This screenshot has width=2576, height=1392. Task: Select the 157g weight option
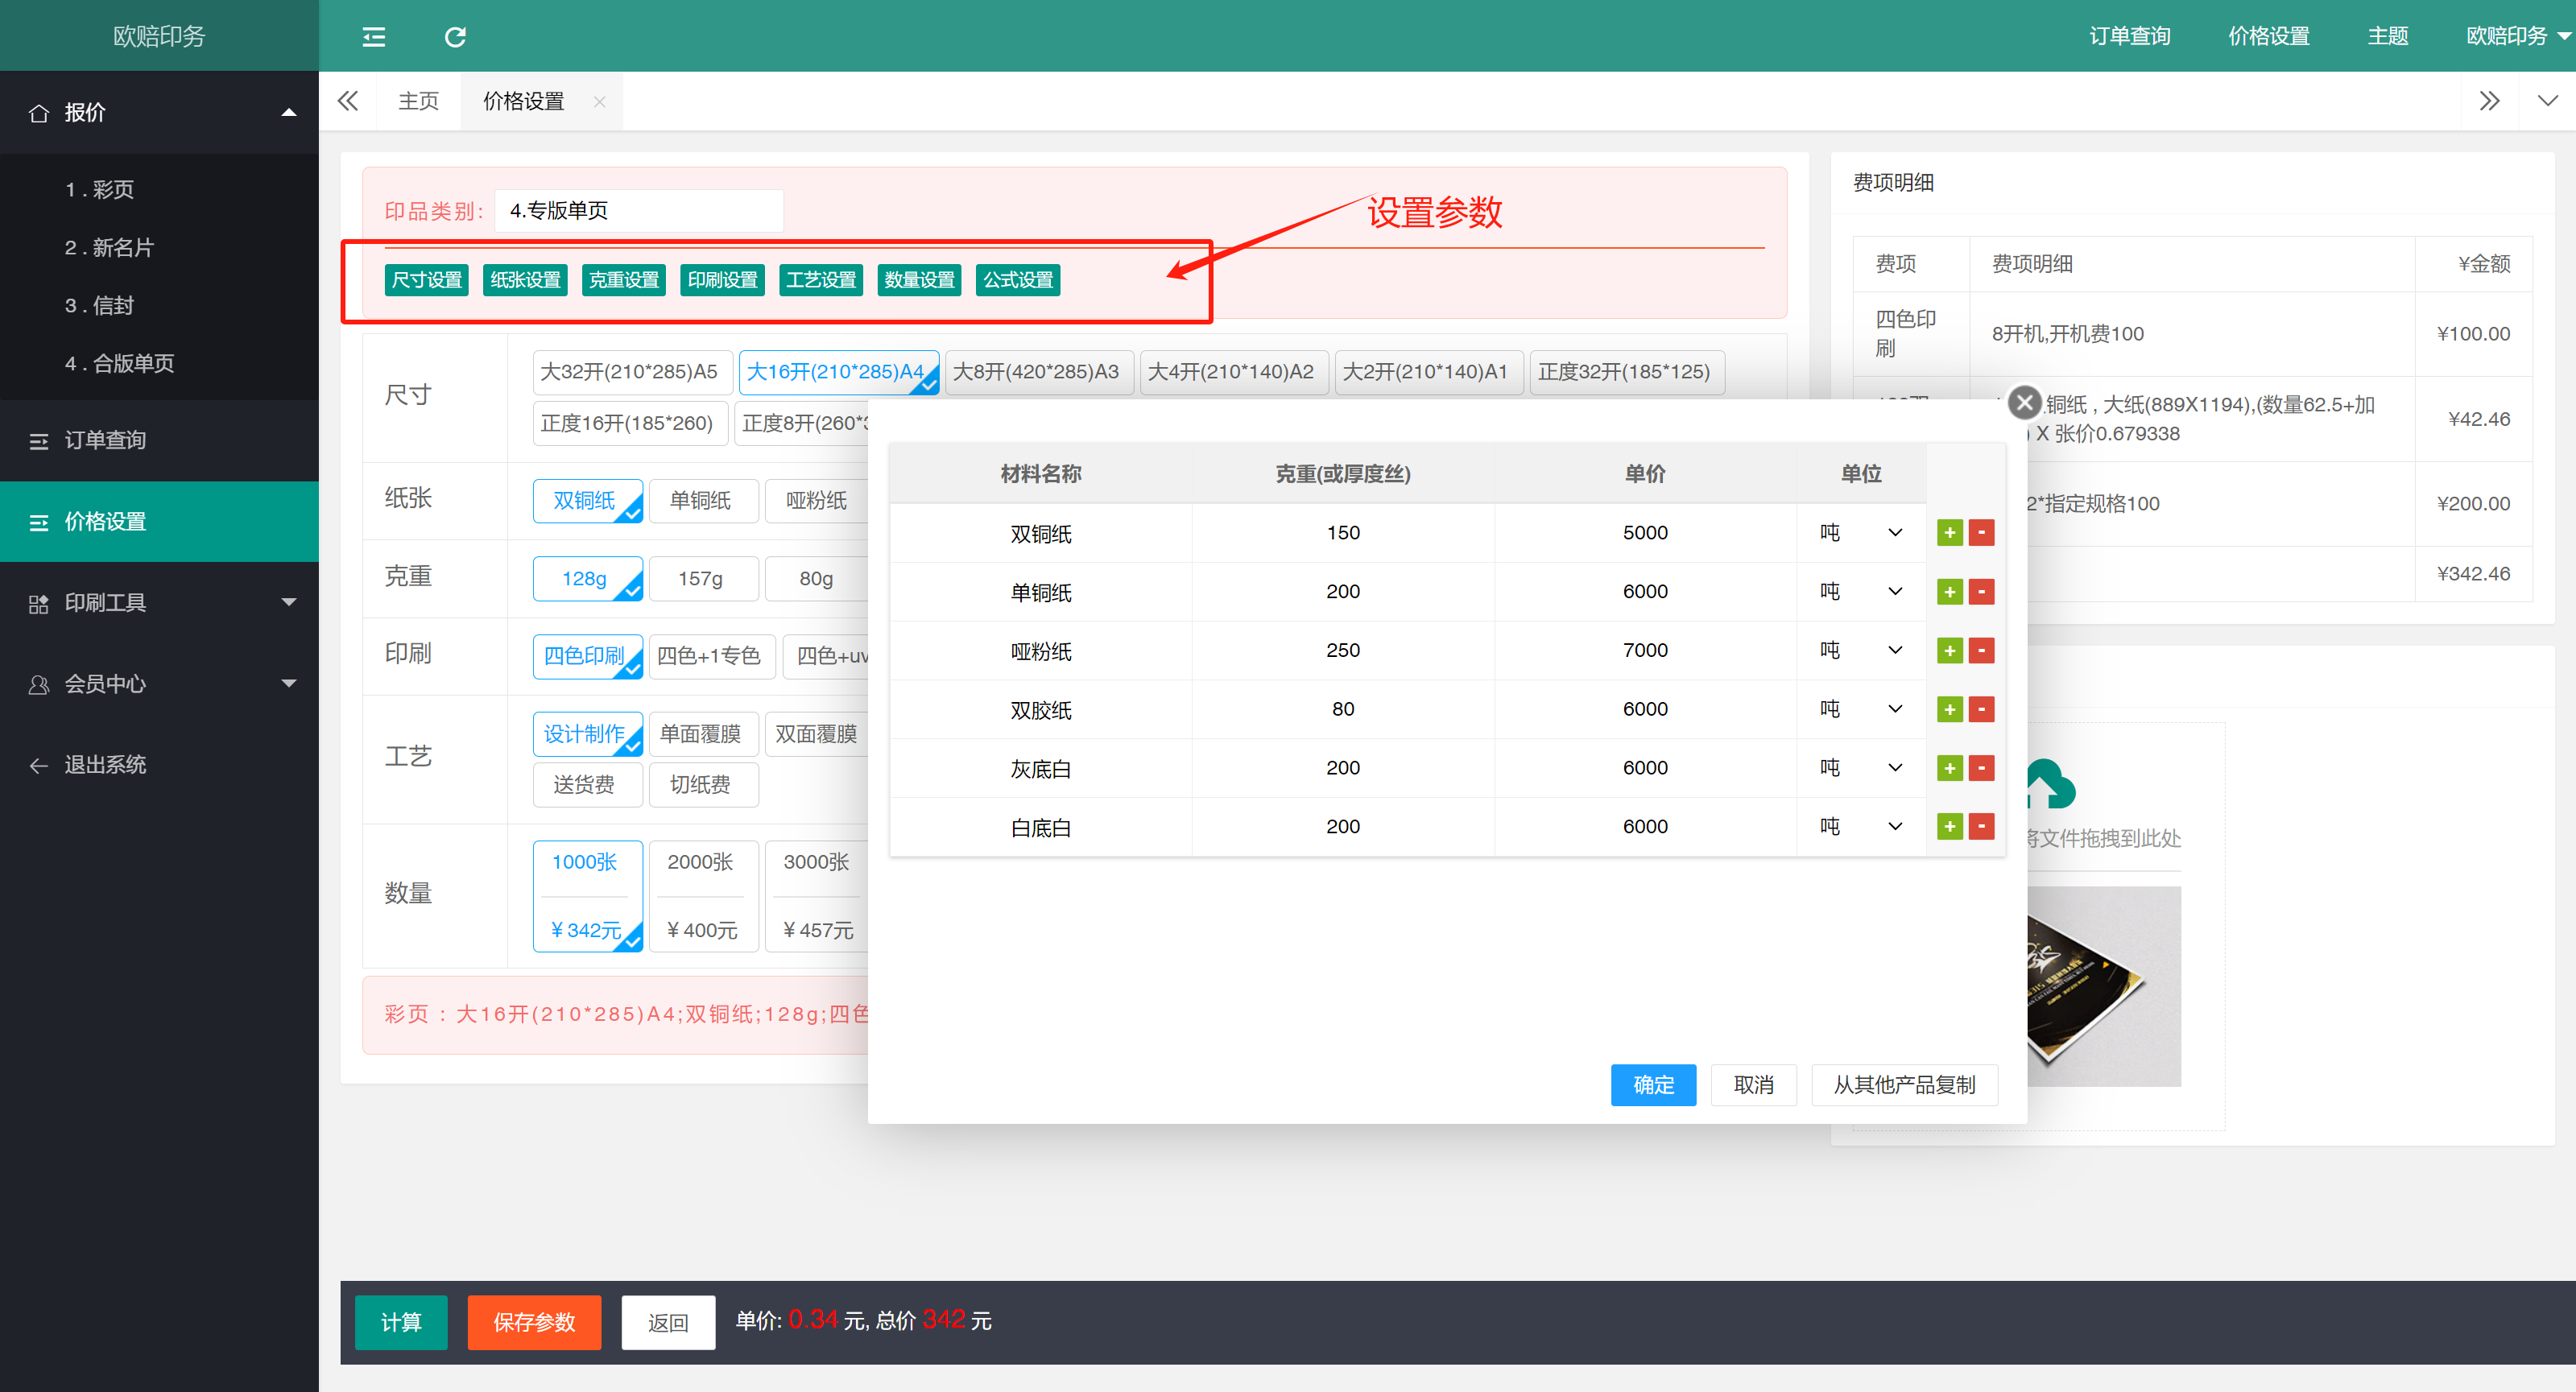[x=700, y=578]
